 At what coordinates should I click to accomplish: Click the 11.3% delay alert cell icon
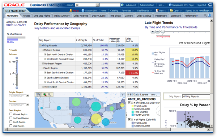(129, 73)
